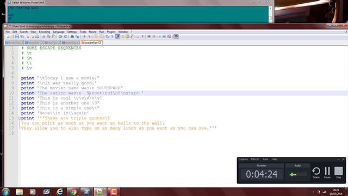Click the Zoom Out toolbar icon
The image size is (348, 196).
click(x=89, y=36)
